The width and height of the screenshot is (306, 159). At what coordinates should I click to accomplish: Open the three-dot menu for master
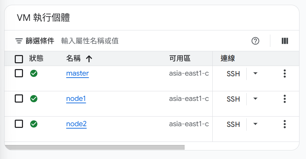coord(285,74)
